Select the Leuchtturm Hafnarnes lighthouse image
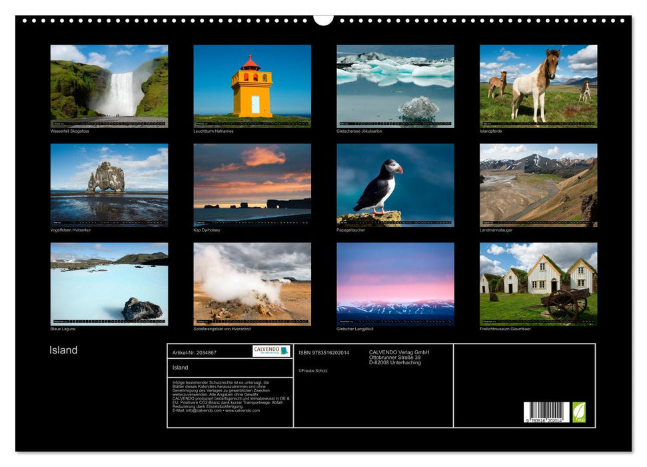The height and width of the screenshot is (467, 647). (252, 85)
